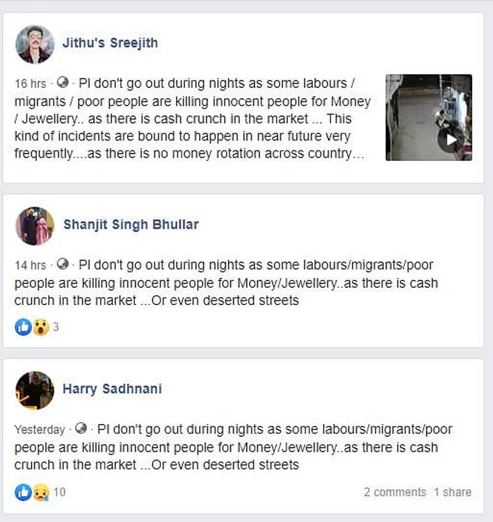Screen dimensions: 493x522
Task: Open Jithu's Sreejith profile picture
Action: tap(35, 44)
